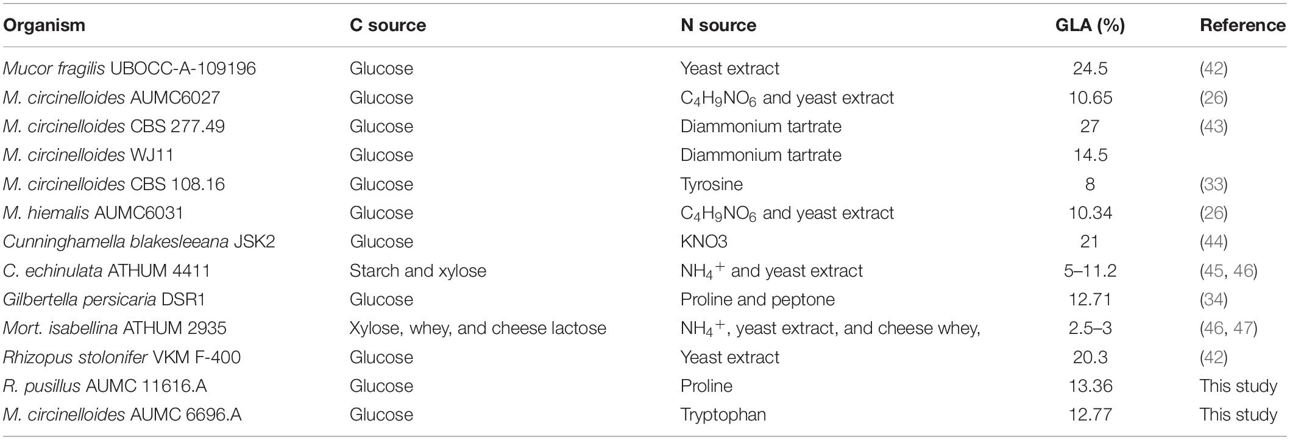This screenshot has width=1290, height=440.
Task: Follow citation 34 for Gilbertella persicaria
Action: [x=1213, y=299]
